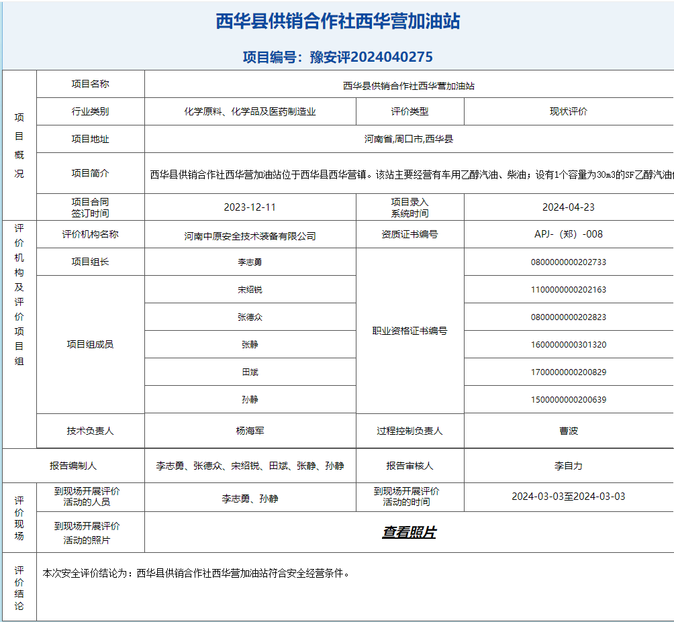674x622 pixels.
Task: Select certificate number 1700000000200829
Action: tap(569, 372)
